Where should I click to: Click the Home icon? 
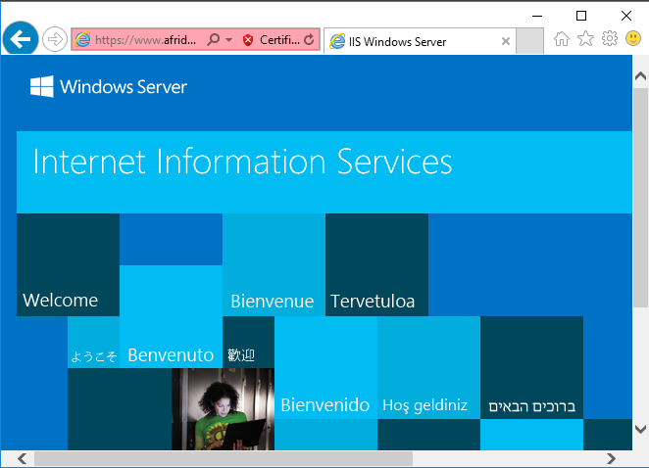(562, 39)
